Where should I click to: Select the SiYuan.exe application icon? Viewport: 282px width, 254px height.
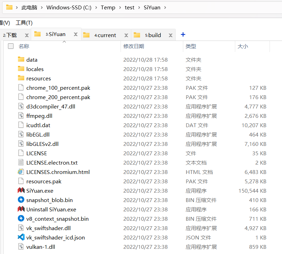[x=21, y=190]
